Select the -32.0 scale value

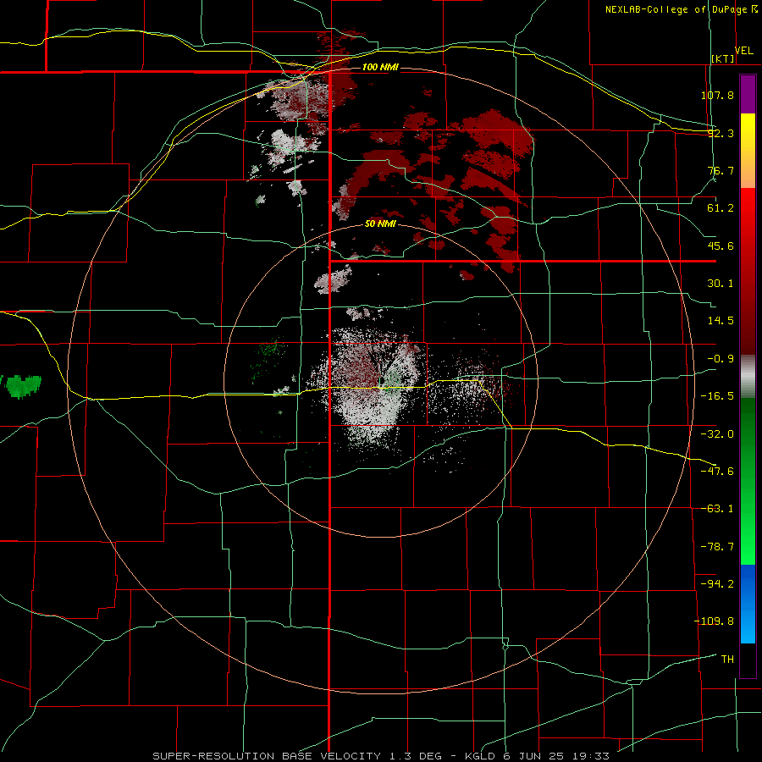tap(717, 434)
